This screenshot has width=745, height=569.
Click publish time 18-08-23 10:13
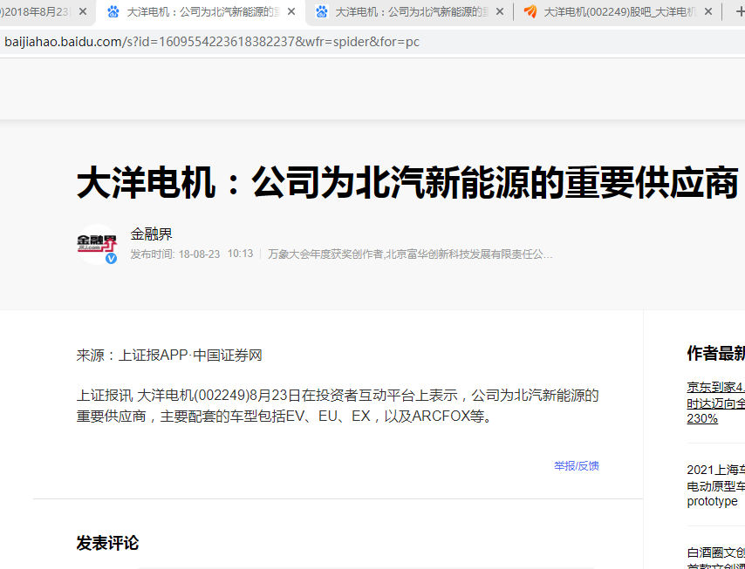(x=192, y=254)
